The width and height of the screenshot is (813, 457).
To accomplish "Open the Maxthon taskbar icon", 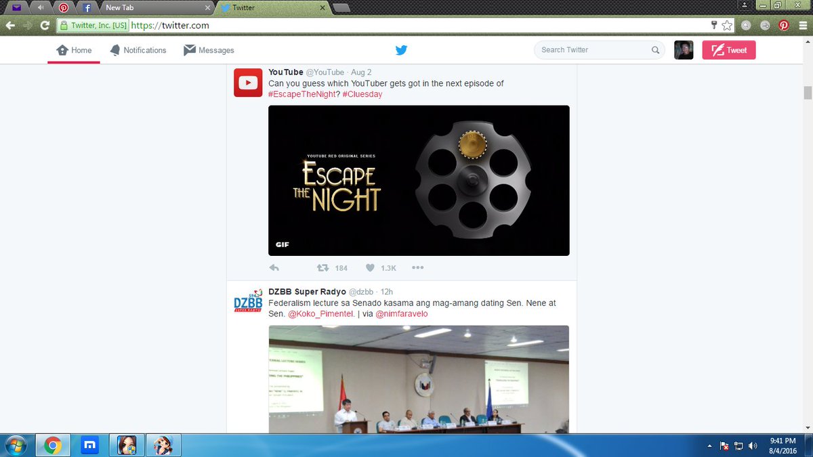I will (x=89, y=445).
